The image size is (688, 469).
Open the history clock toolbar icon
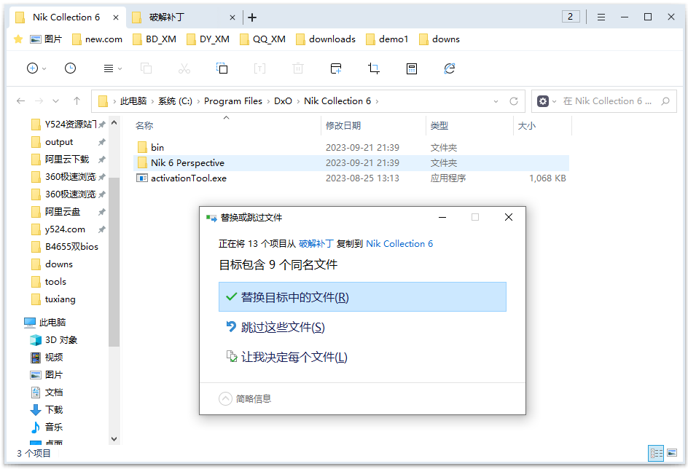70,68
